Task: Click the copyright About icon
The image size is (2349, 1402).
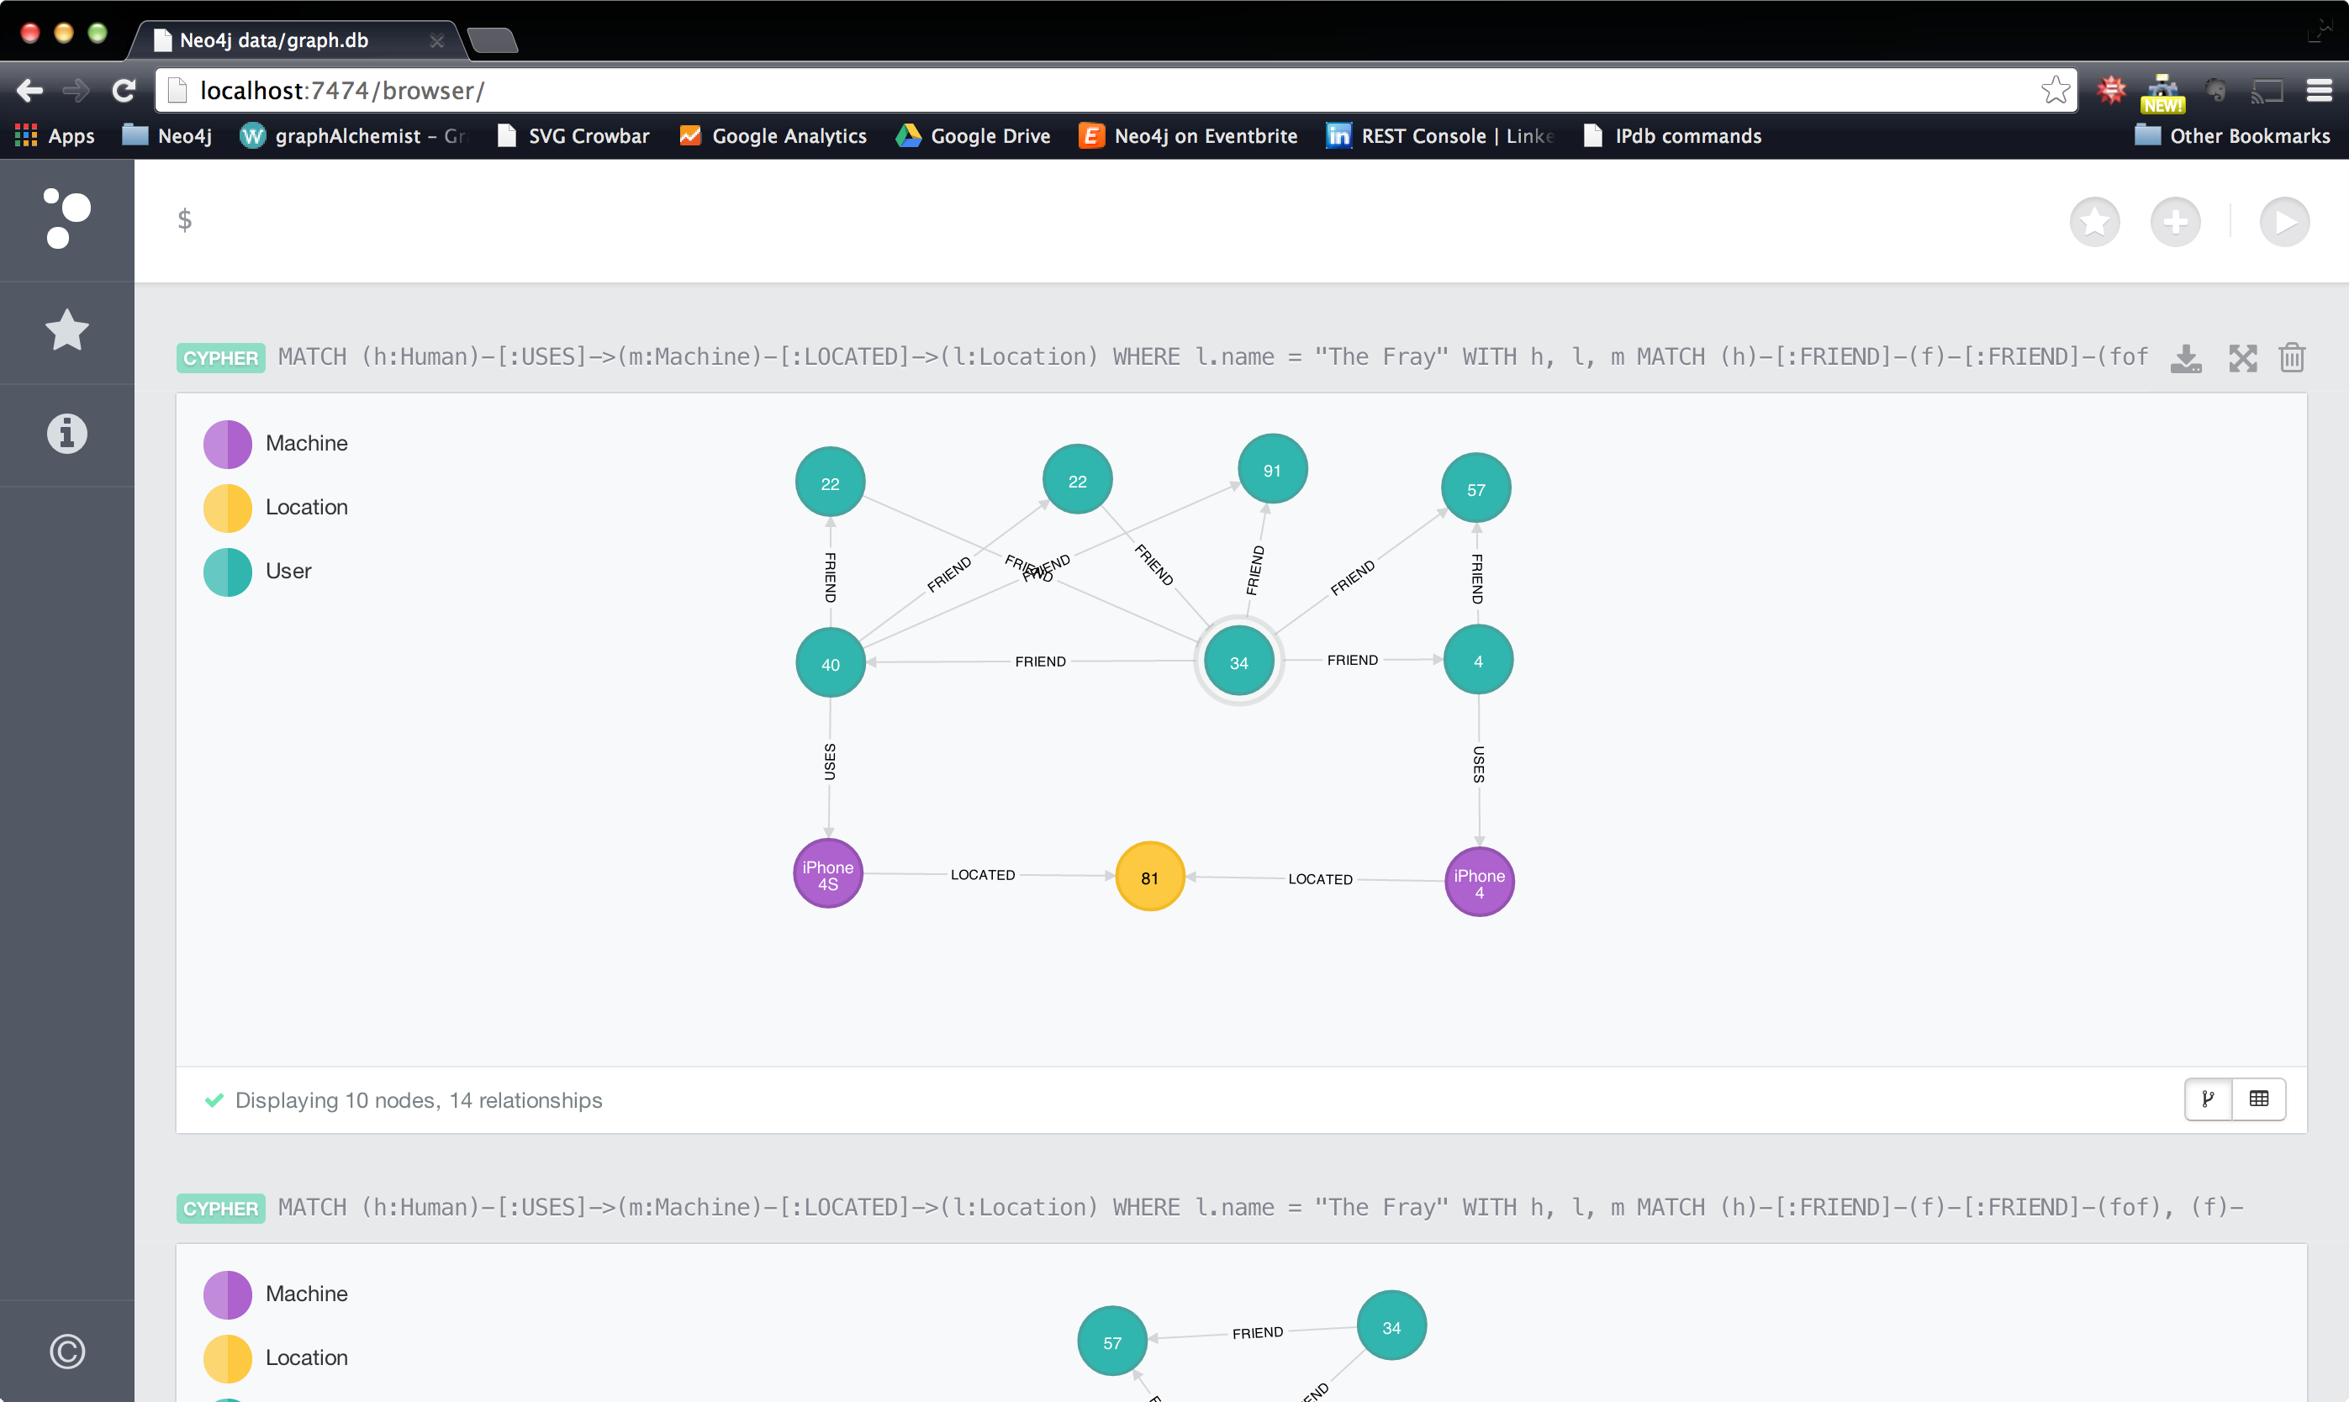Action: coord(66,1351)
